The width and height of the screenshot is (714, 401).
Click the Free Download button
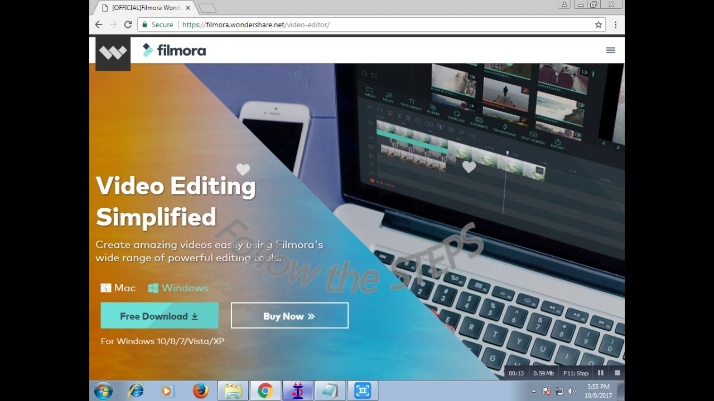(160, 316)
